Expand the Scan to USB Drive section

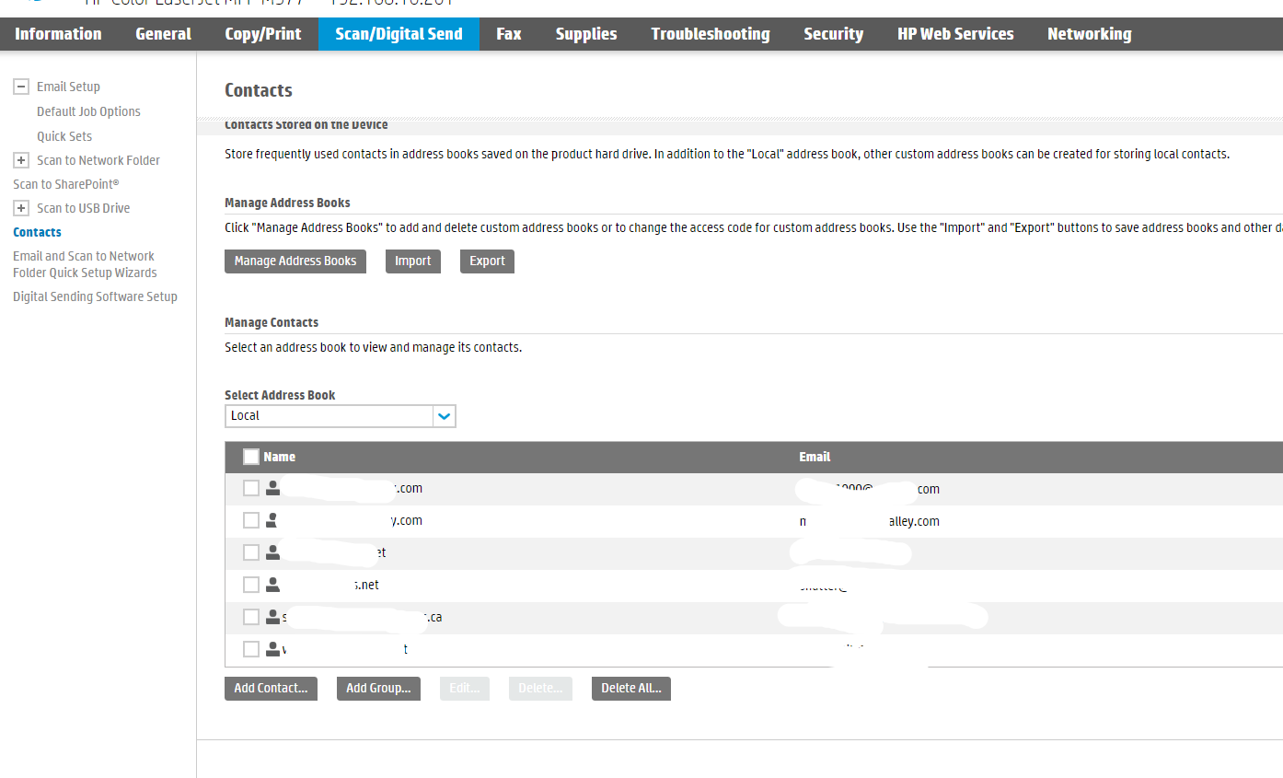(20, 207)
